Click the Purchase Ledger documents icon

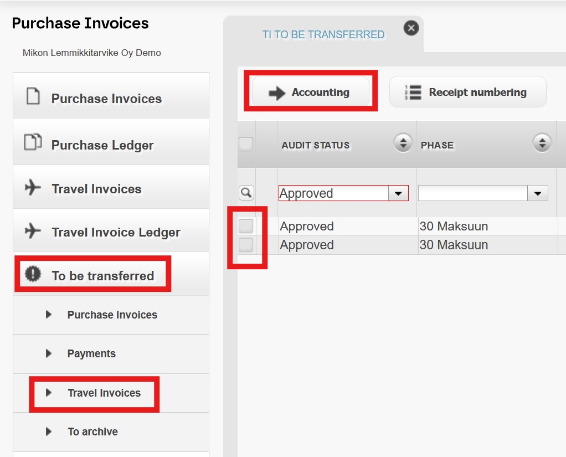point(33,141)
